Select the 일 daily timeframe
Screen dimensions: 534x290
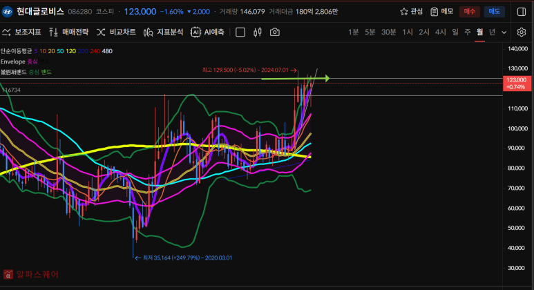[x=455, y=32]
